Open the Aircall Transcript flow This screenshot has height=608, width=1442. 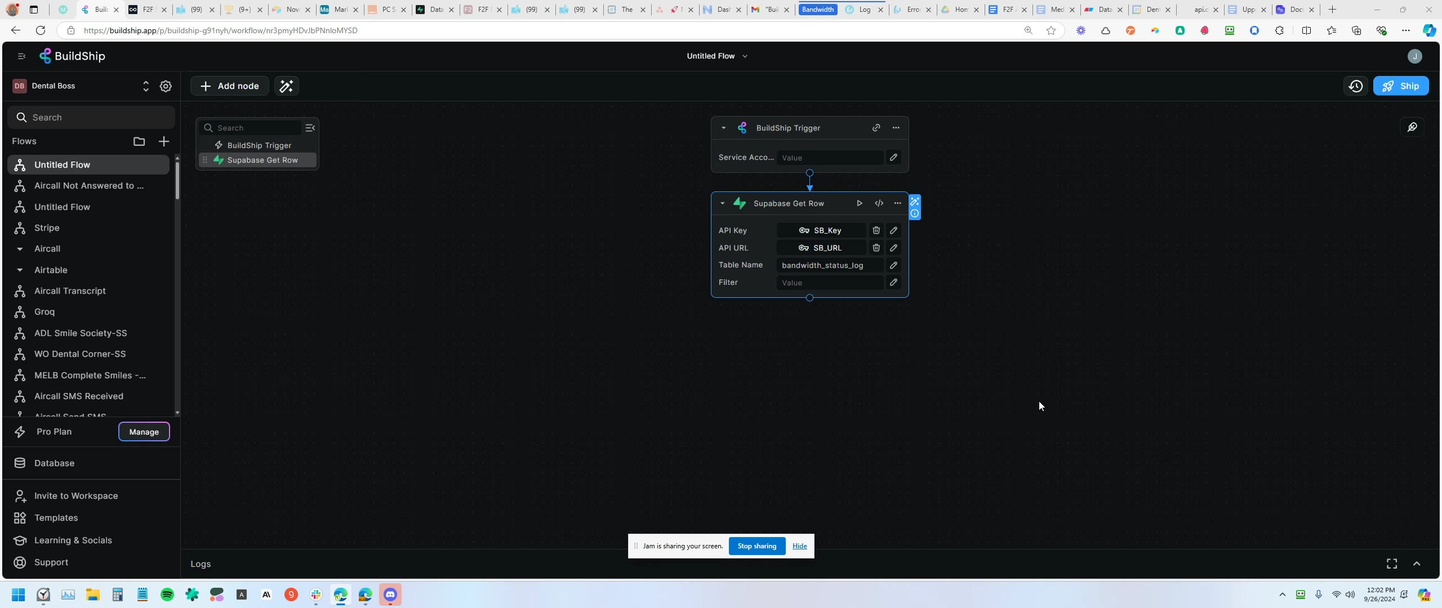[x=70, y=291]
